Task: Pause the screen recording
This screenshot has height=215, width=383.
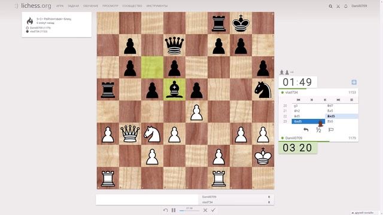Action: click(x=174, y=210)
